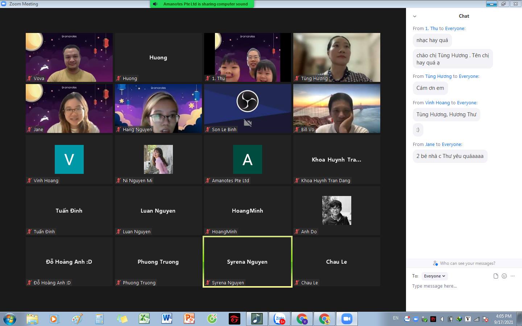Click the muted mic icon beside Tuấn Đinh
Image resolution: width=522 pixels, height=326 pixels.
click(x=30, y=231)
